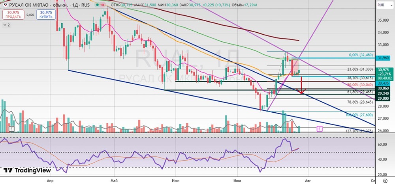Select the 30,435 cyan price label
Image resolution: width=395 pixels, height=184 pixels.
pyautogui.click(x=383, y=83)
